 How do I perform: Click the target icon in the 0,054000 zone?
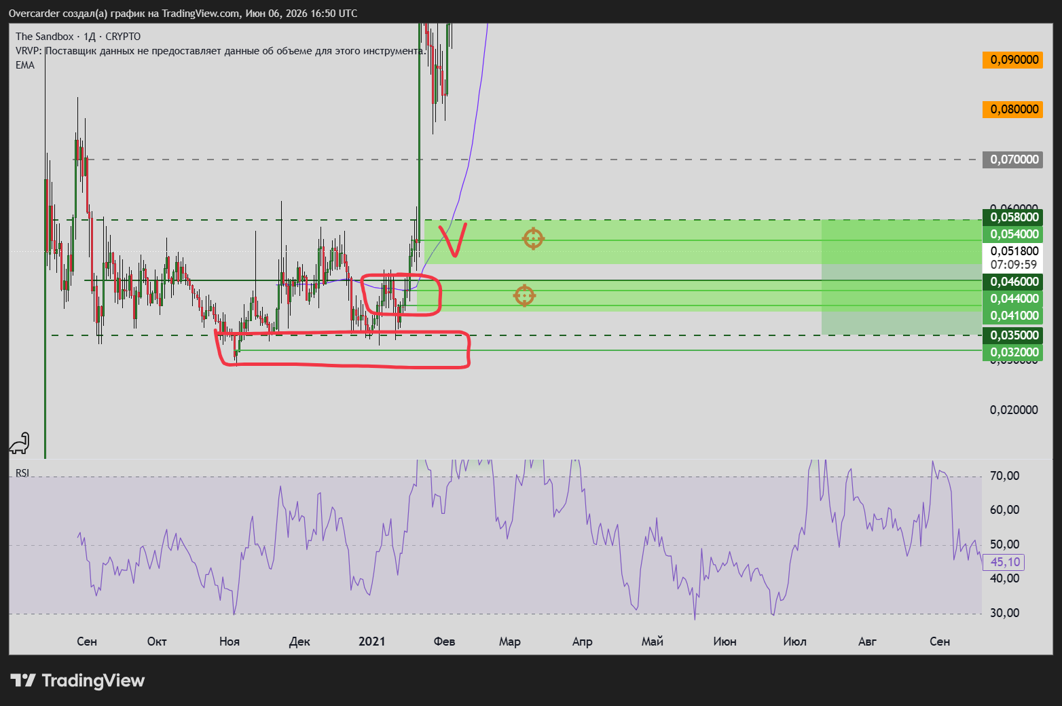click(x=533, y=239)
